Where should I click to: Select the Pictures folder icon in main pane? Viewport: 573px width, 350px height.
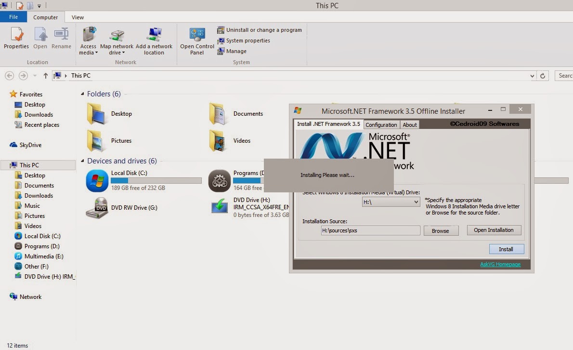(x=96, y=141)
